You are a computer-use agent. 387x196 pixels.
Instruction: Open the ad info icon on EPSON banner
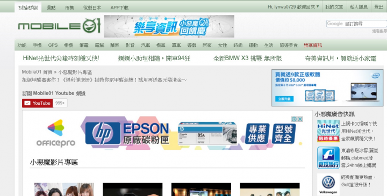tap(294, 119)
